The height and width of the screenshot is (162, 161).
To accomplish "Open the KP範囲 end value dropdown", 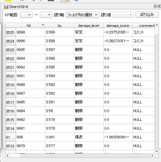I will (x=46, y=15).
